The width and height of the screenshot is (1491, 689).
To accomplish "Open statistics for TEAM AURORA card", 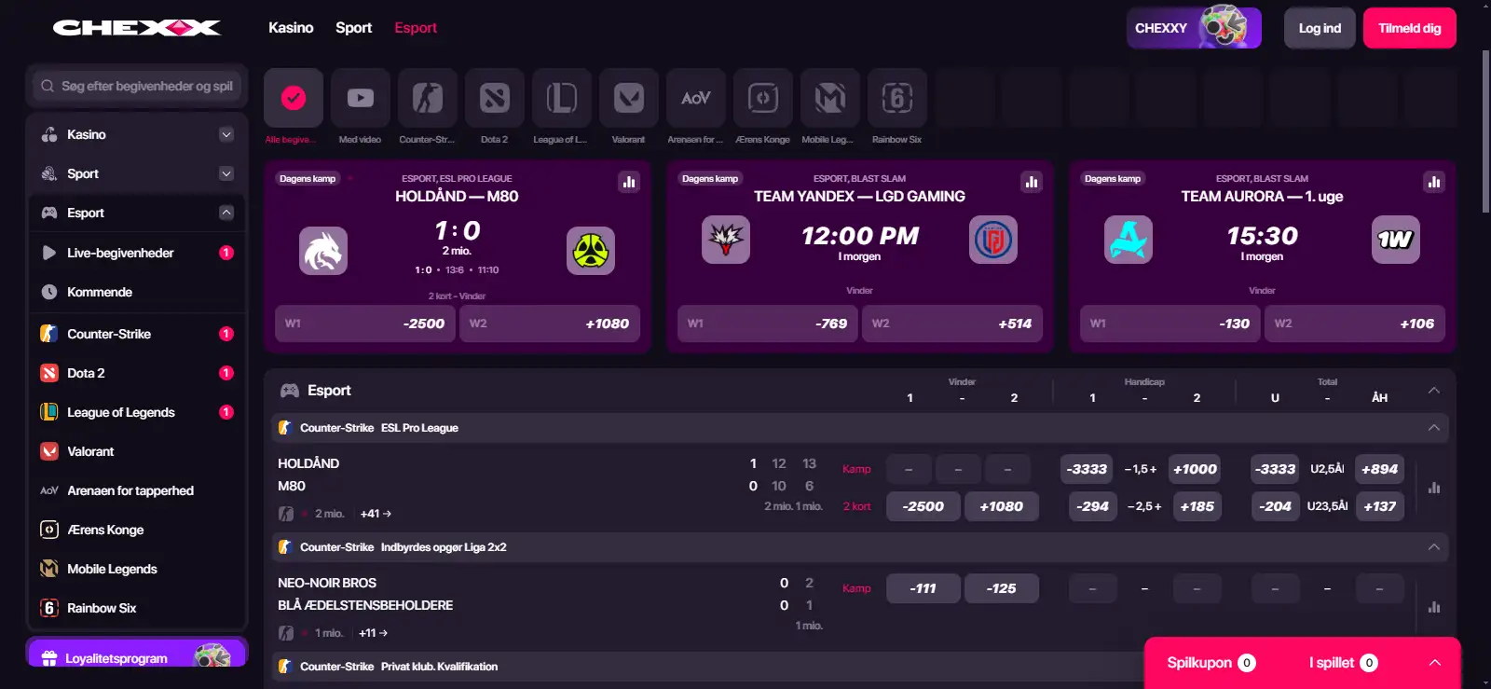I will tap(1434, 182).
